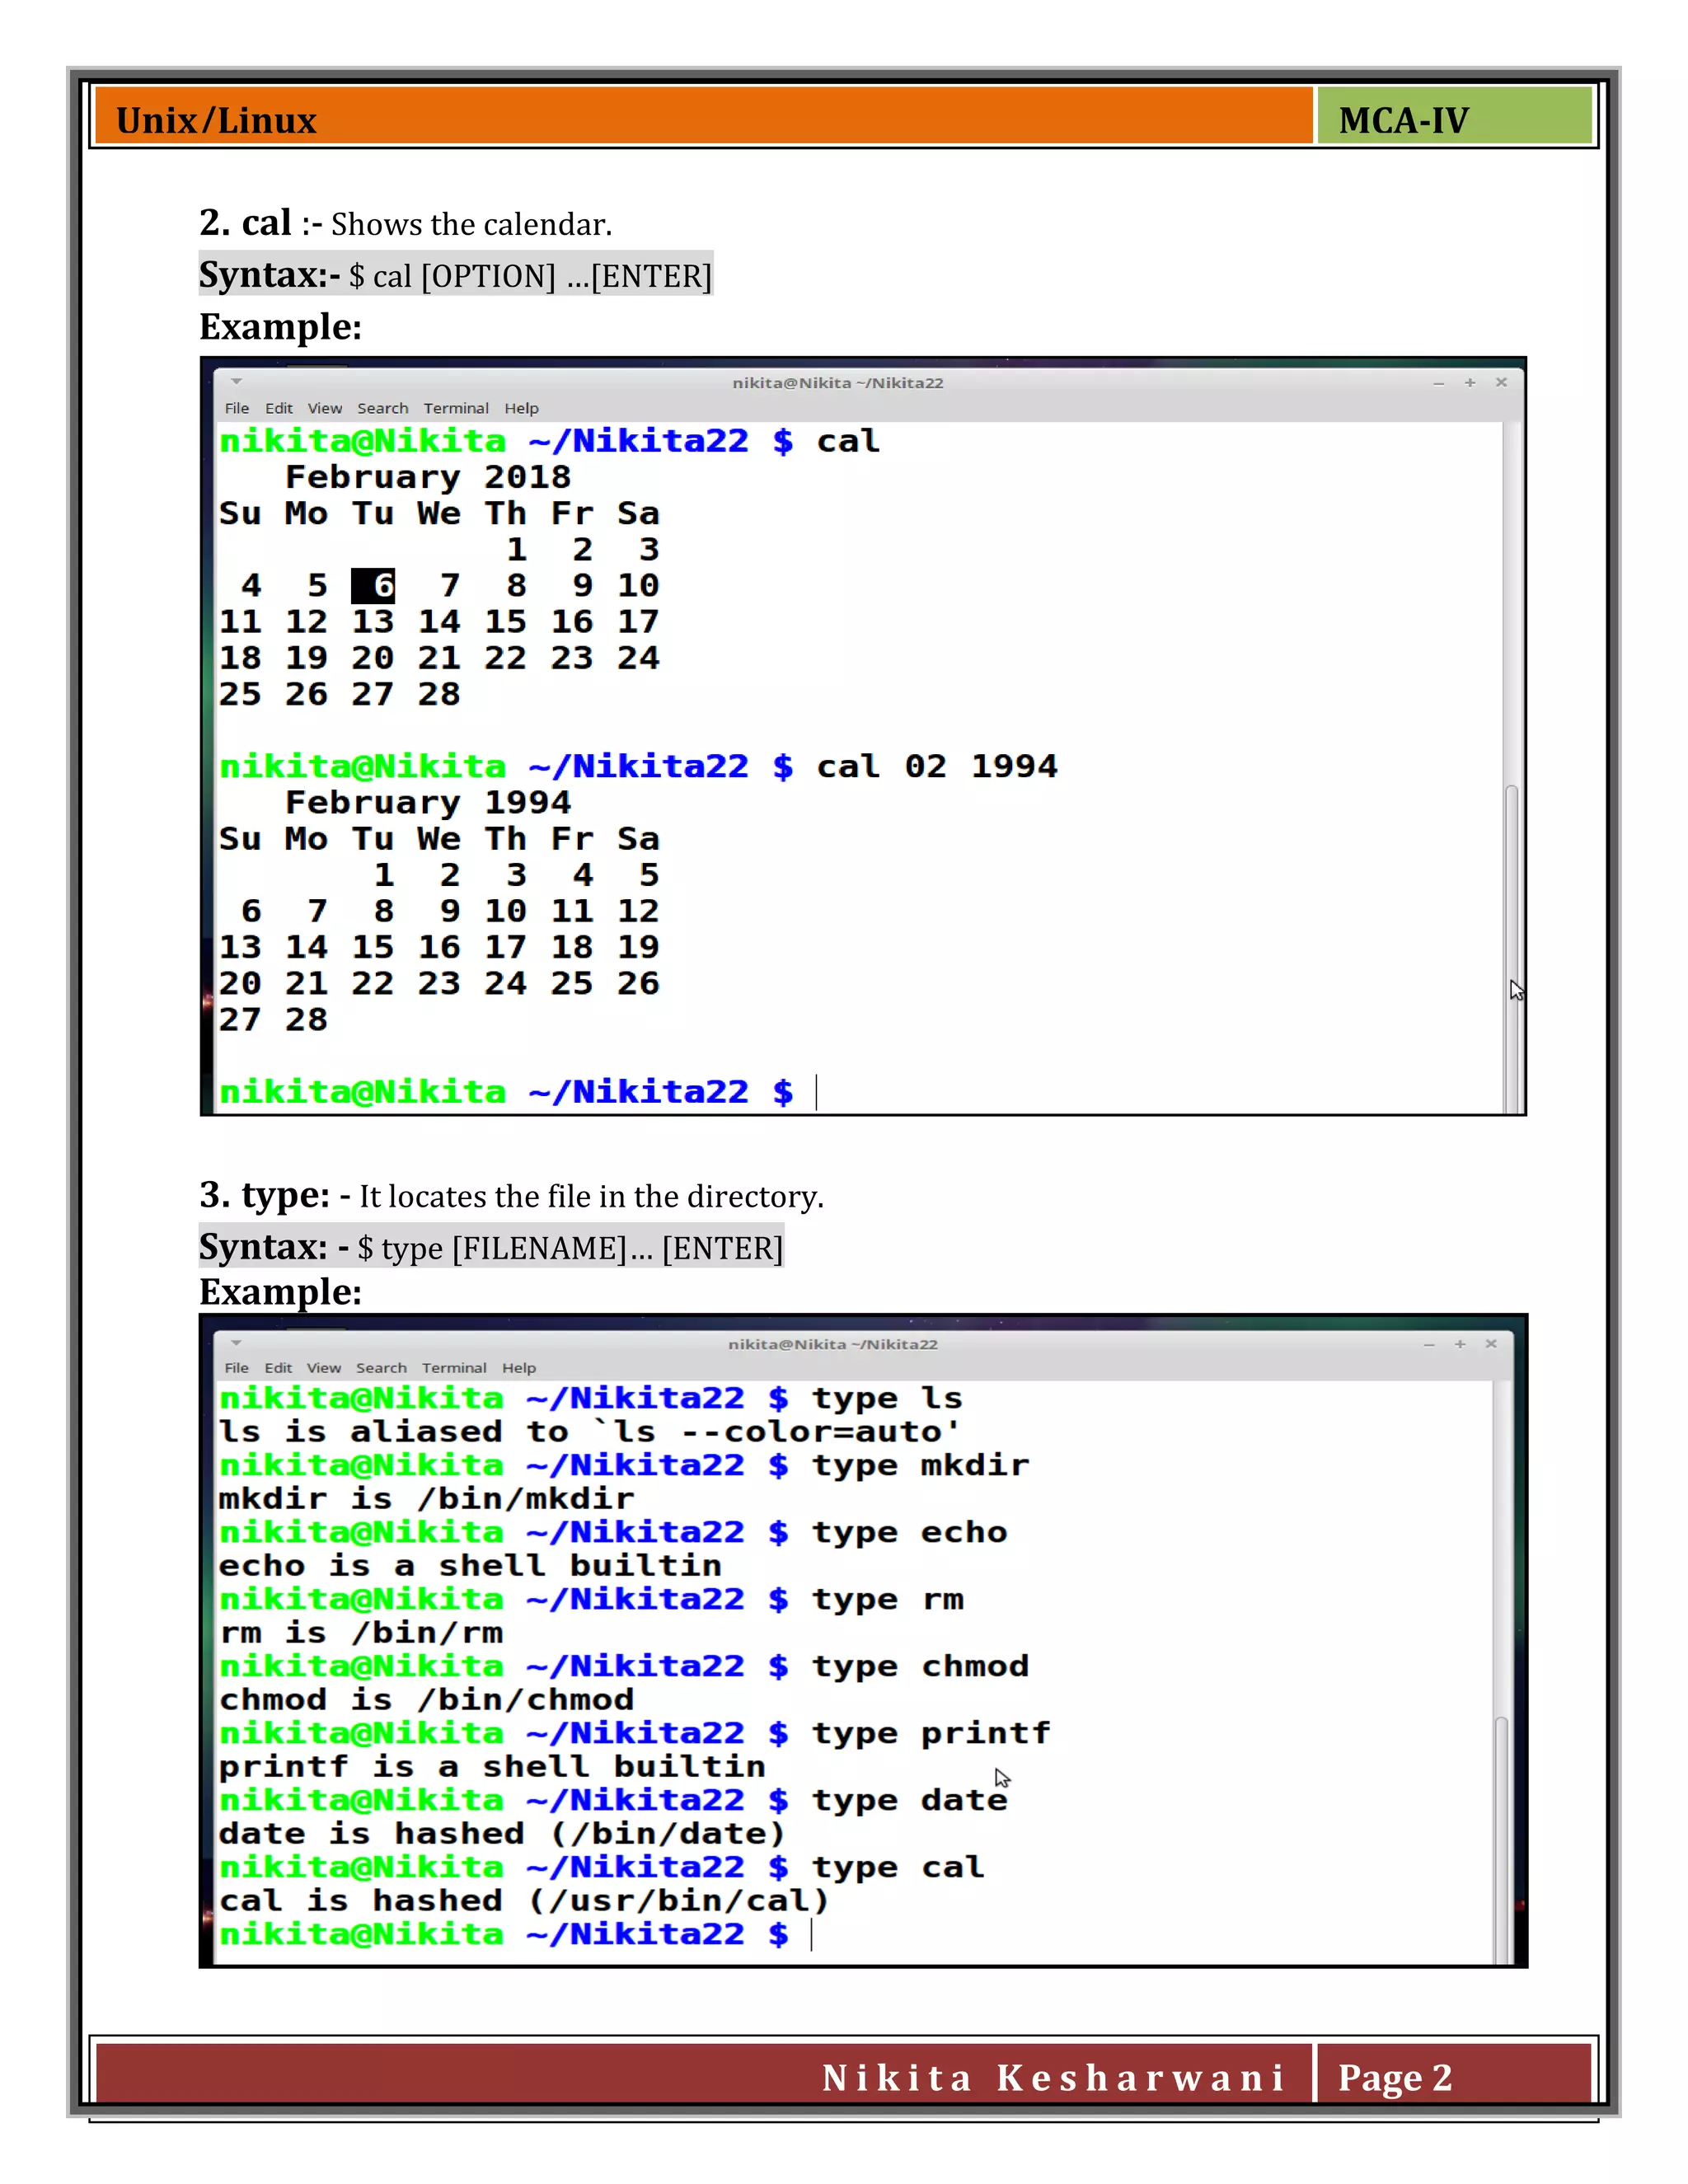Click 'rm is /bin/rm' output line
This screenshot has height=2184, width=1688.
tap(361, 1632)
